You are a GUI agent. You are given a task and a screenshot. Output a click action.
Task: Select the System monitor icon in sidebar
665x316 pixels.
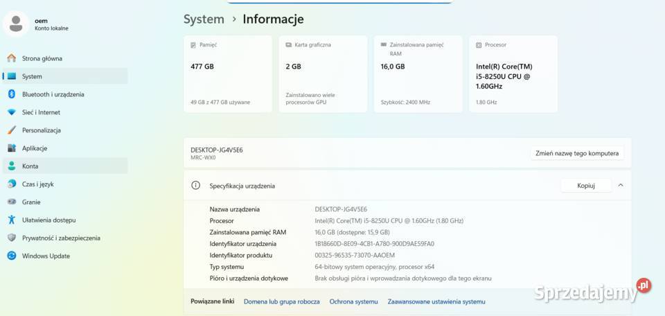tap(12, 76)
